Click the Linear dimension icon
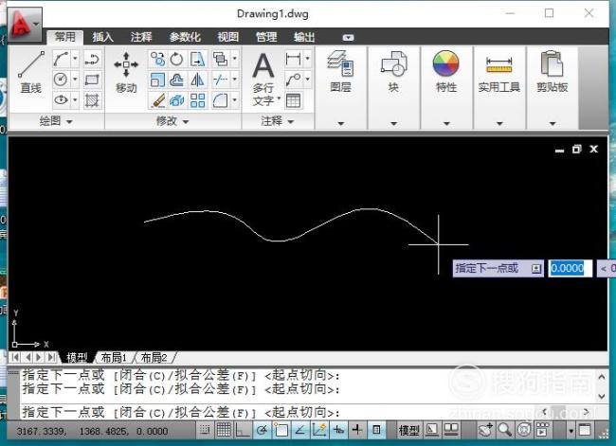This screenshot has height=446, width=616. point(294,59)
